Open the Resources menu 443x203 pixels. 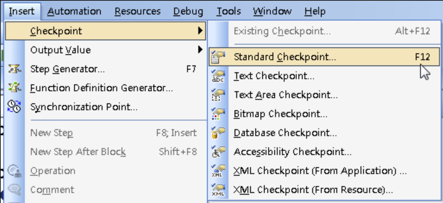pyautogui.click(x=137, y=11)
